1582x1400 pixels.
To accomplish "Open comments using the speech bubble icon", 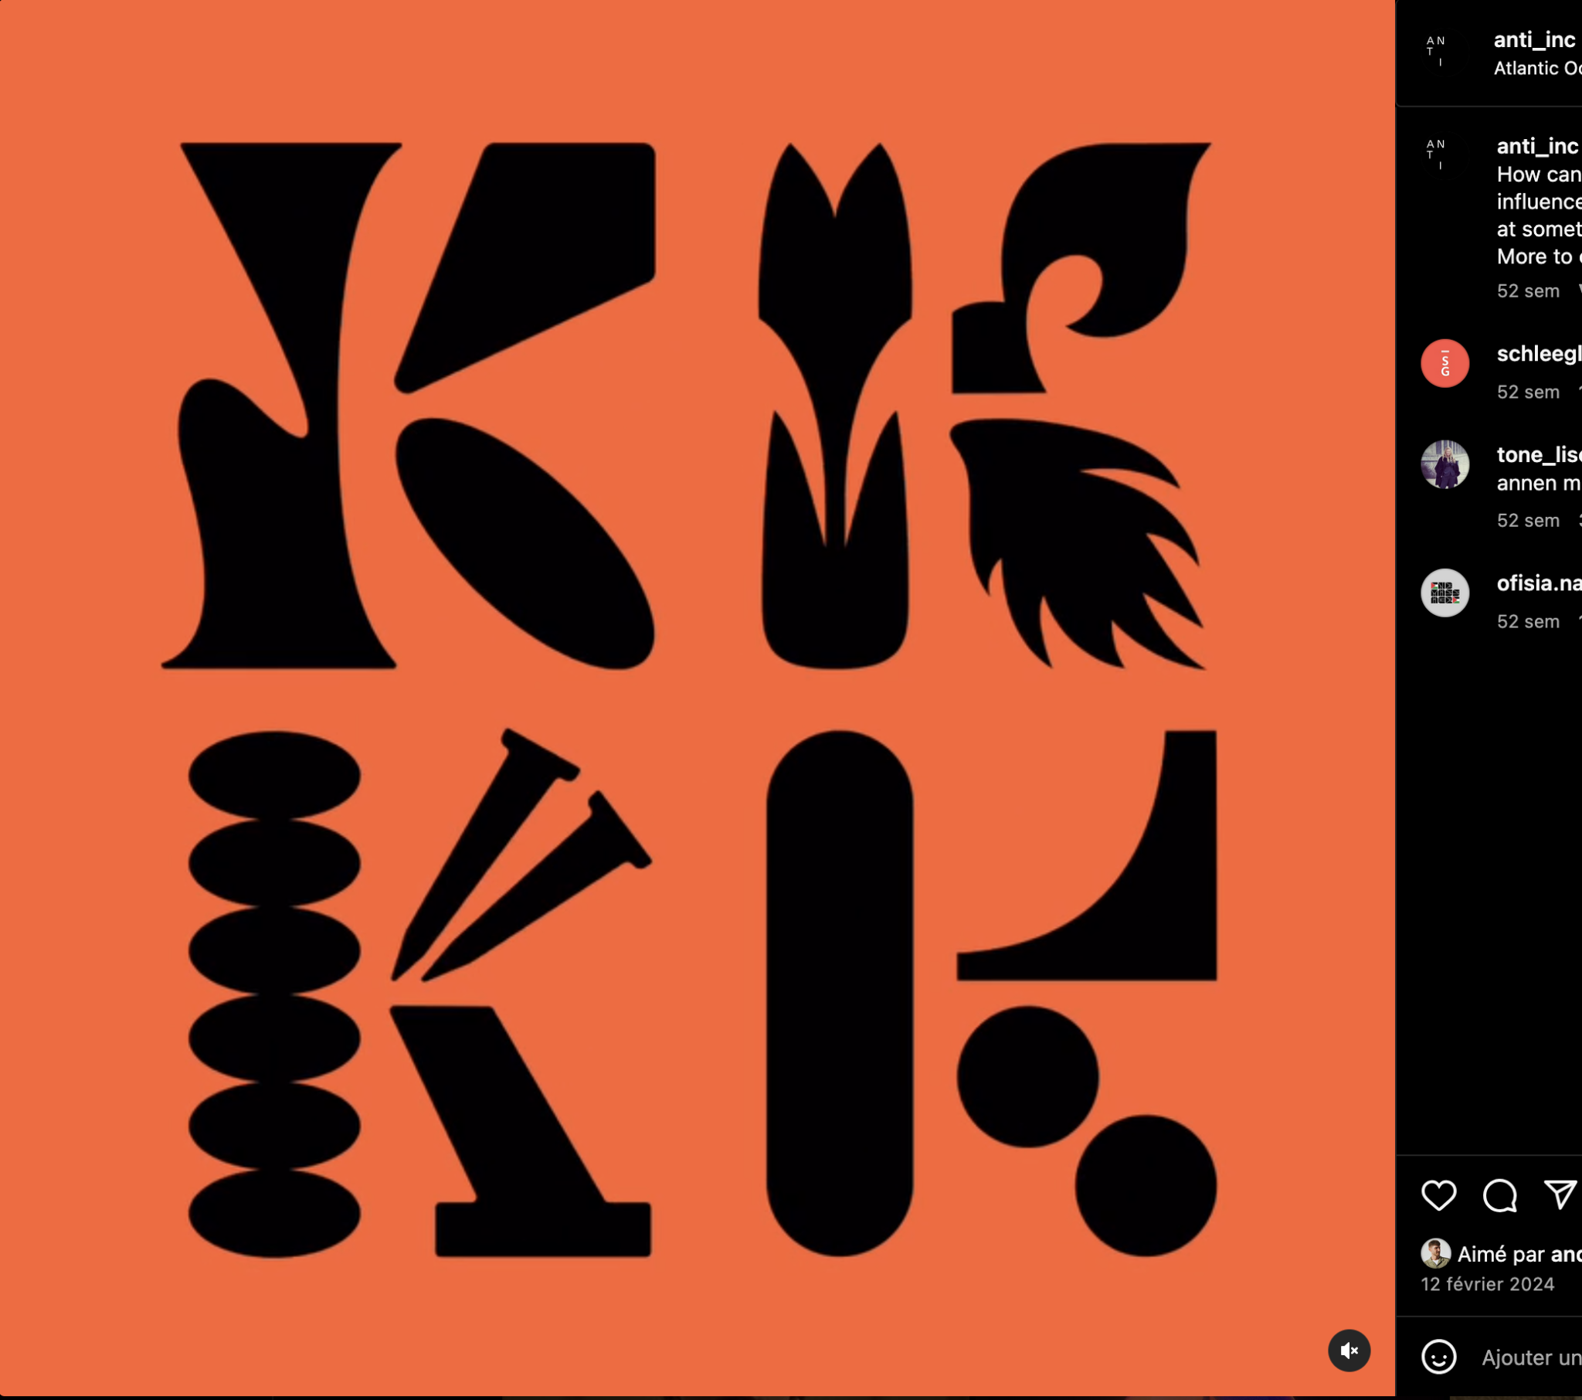I will [1499, 1194].
